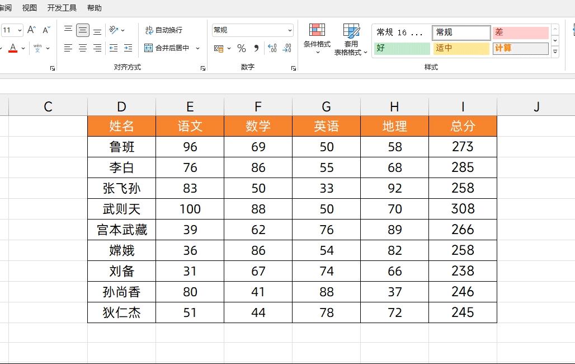This screenshot has width=575, height=364.
Task: Select the cell containing 武则天
Action: [121, 209]
